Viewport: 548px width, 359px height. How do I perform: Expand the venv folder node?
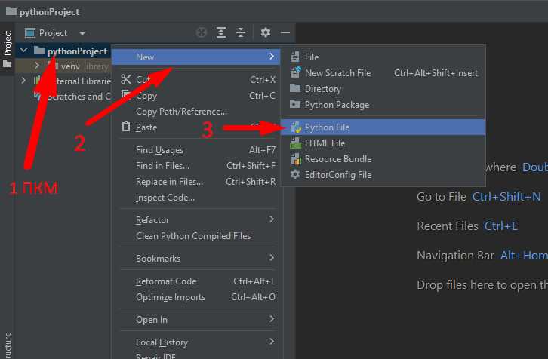pyautogui.click(x=37, y=66)
